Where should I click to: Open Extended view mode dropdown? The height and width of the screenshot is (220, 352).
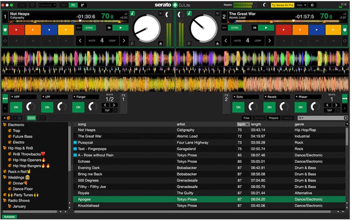[47, 5]
